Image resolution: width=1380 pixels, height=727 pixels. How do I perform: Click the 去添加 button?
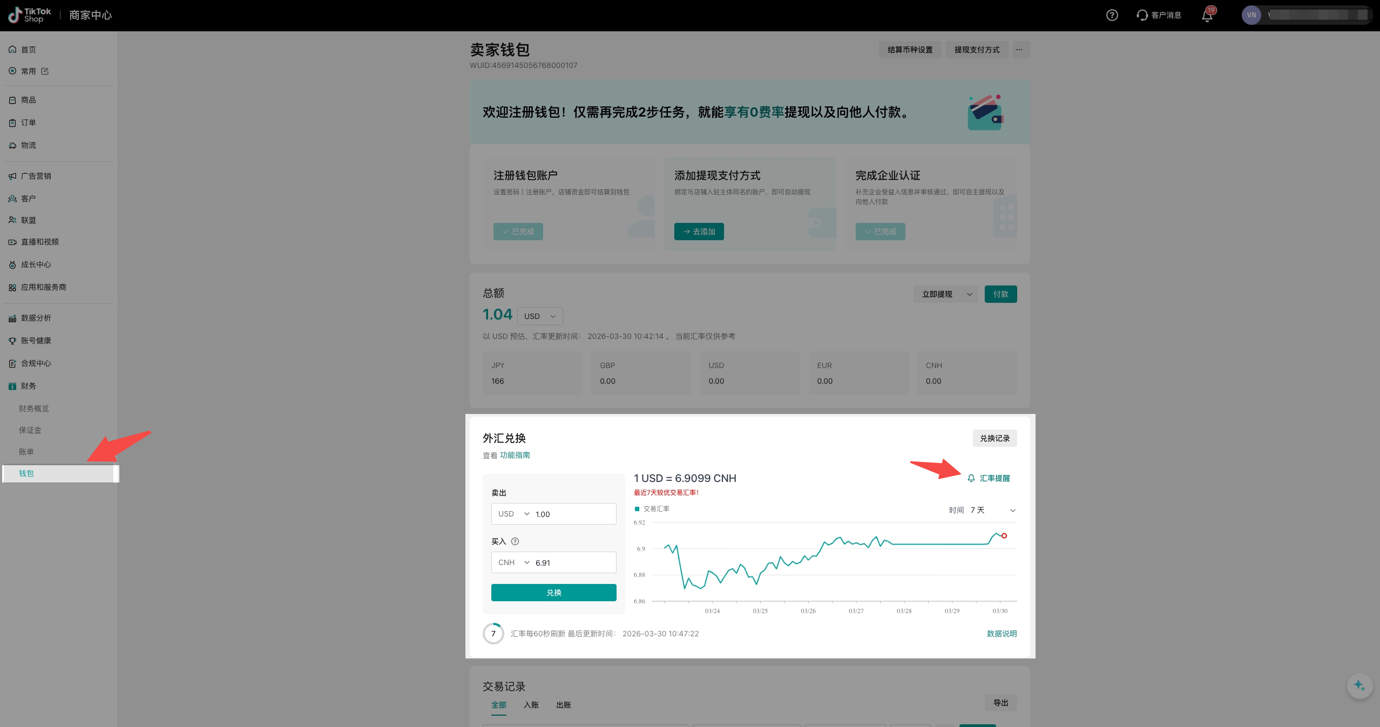coord(699,232)
